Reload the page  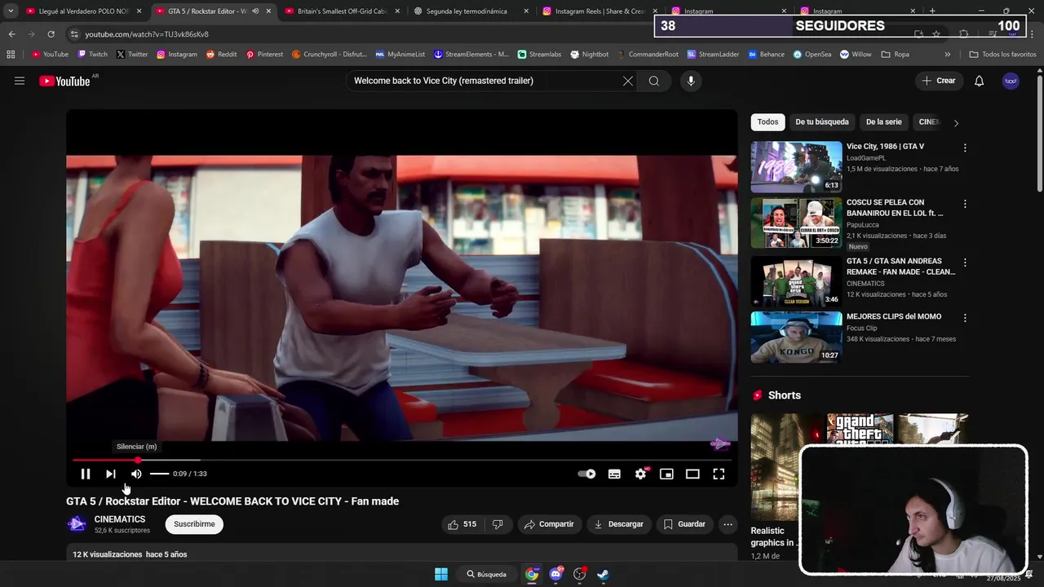(x=51, y=34)
